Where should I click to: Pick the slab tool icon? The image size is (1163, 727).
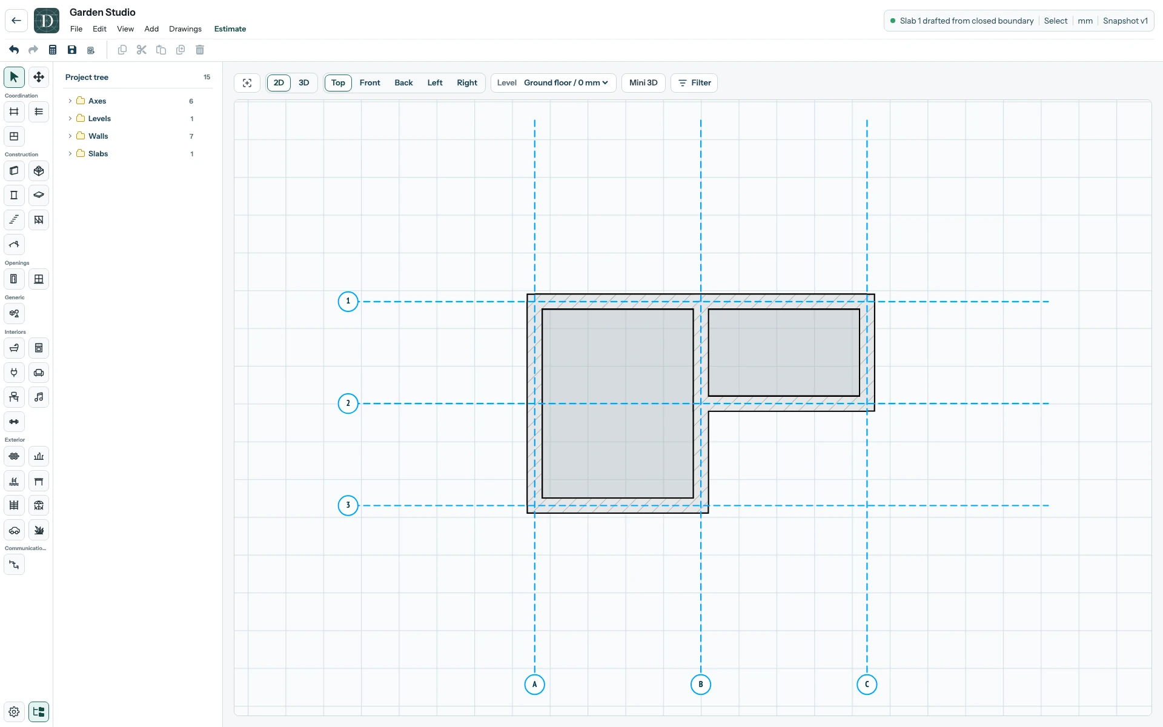tap(39, 195)
